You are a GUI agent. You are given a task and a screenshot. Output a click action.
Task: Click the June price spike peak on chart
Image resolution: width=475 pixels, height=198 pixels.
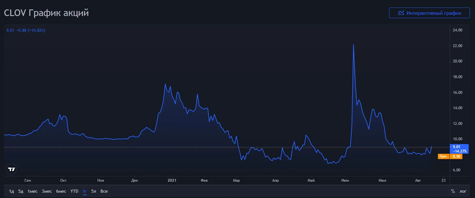tap(353, 45)
